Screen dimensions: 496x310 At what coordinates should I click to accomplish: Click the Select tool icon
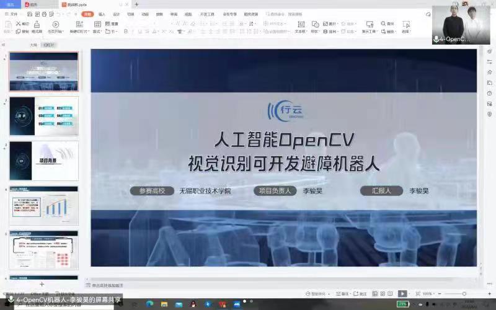click(x=406, y=24)
